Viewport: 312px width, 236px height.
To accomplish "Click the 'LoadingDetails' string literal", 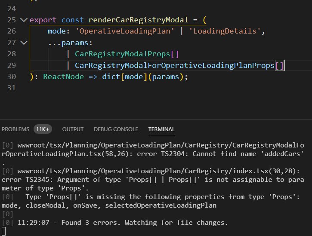I will point(225,31).
